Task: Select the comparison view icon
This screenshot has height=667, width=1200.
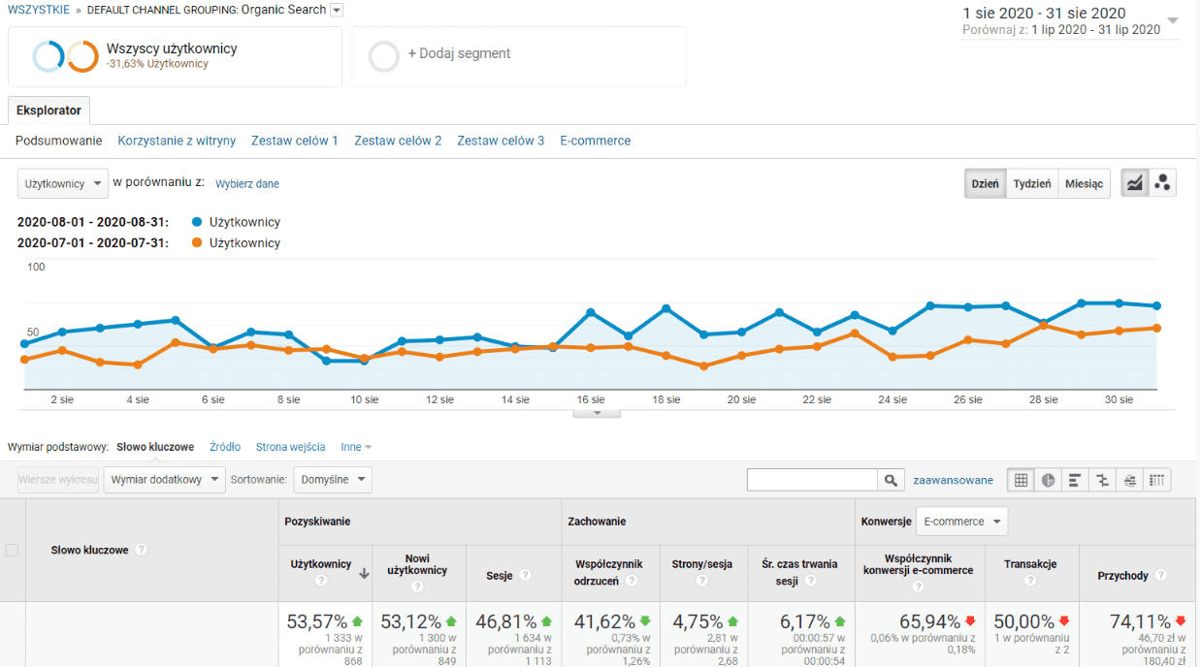Action: pos(1102,480)
